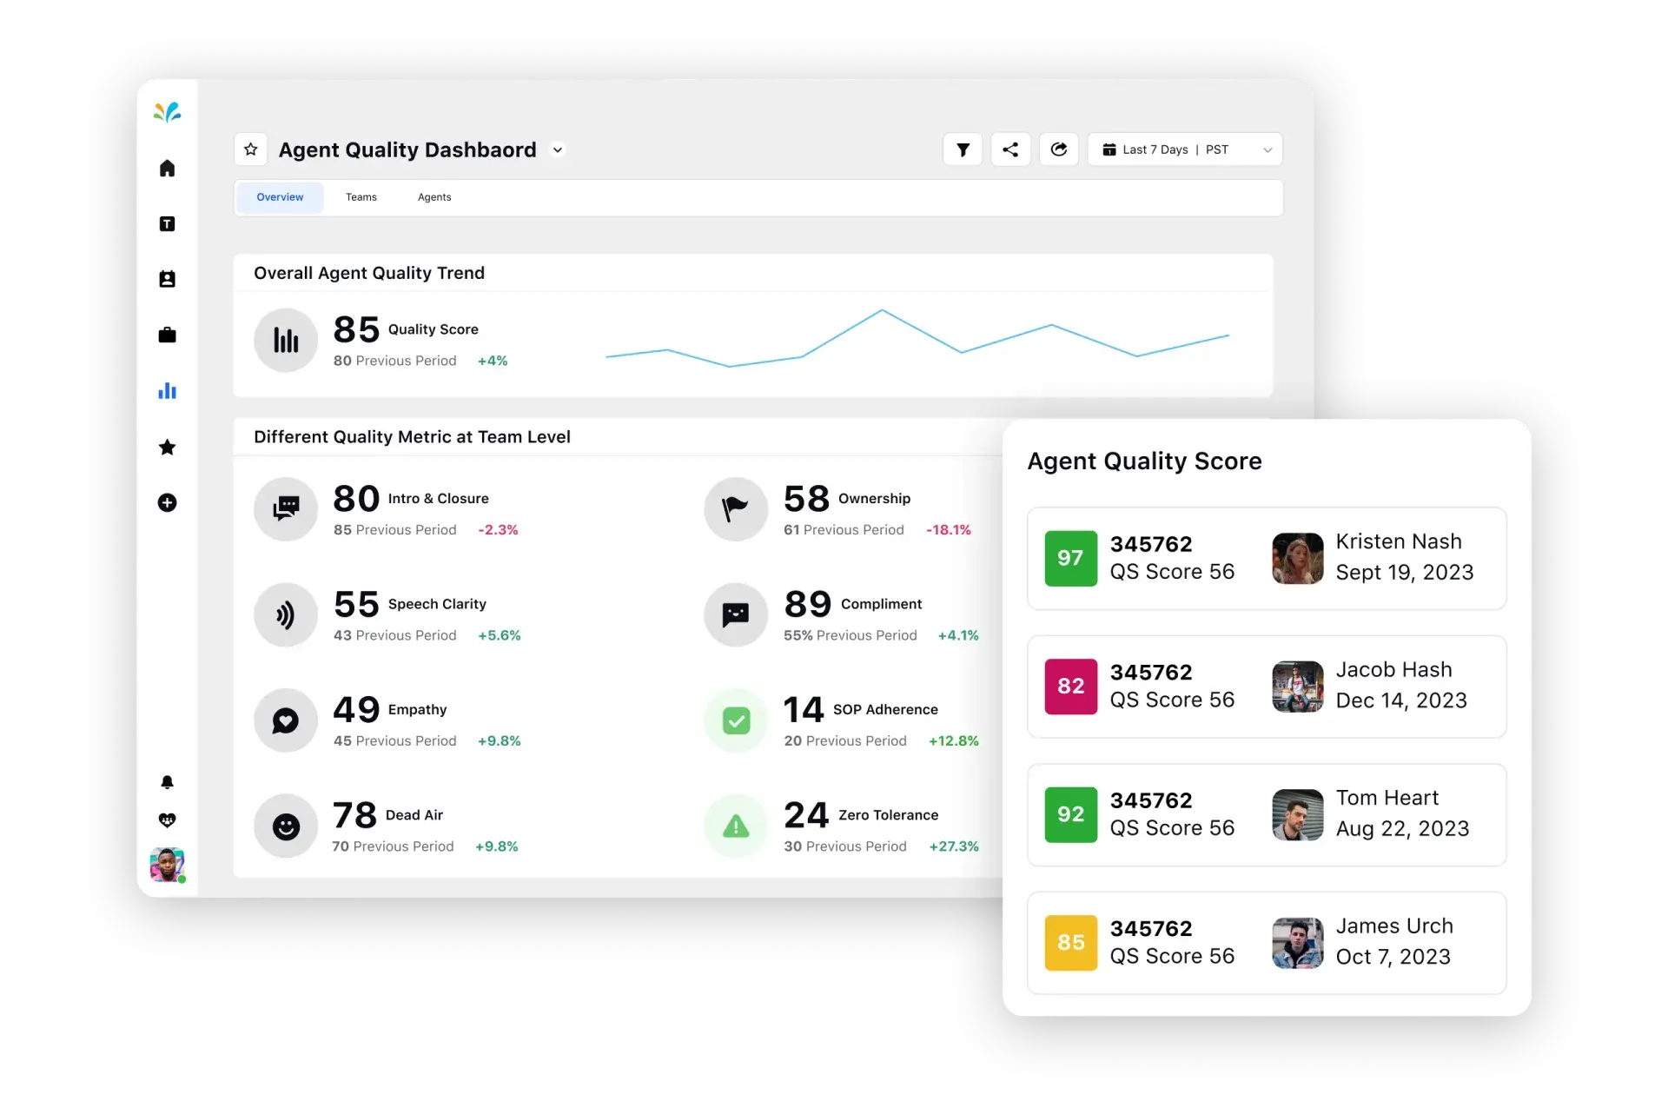
Task: Click the refresh/reload icon in toolbar
Action: coord(1056,149)
